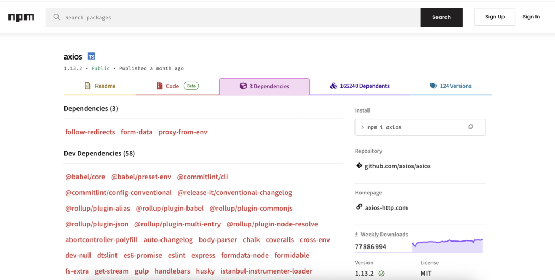The image size is (555, 280).
Task: Open the Sign In link
Action: pos(531,17)
